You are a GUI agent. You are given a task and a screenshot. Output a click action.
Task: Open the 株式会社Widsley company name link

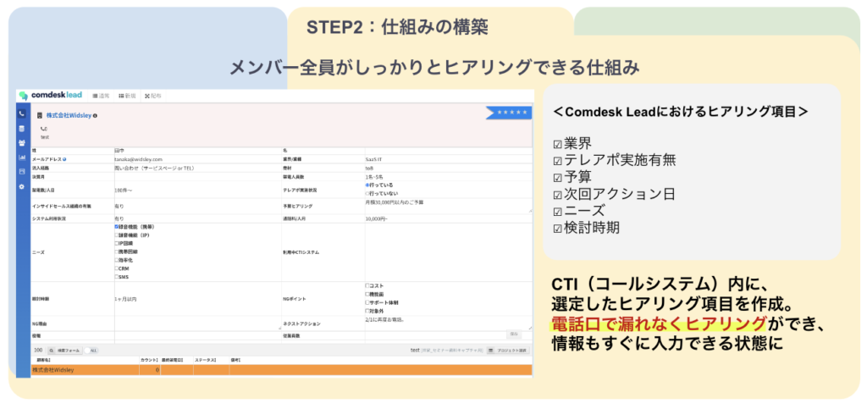click(x=69, y=116)
